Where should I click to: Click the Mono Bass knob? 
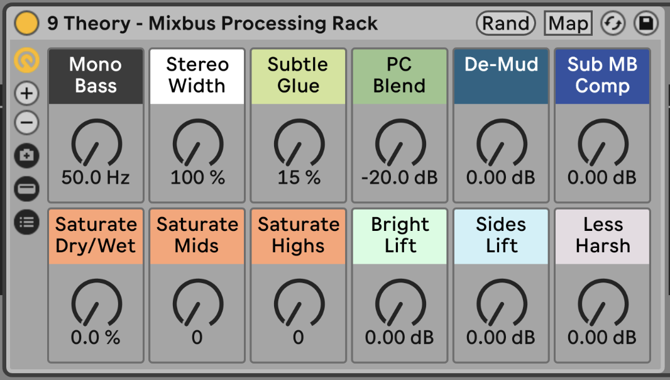(96, 143)
